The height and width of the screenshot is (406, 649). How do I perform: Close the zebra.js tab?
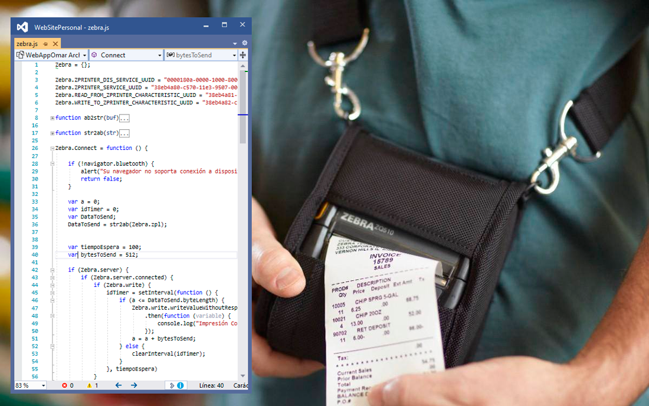55,44
